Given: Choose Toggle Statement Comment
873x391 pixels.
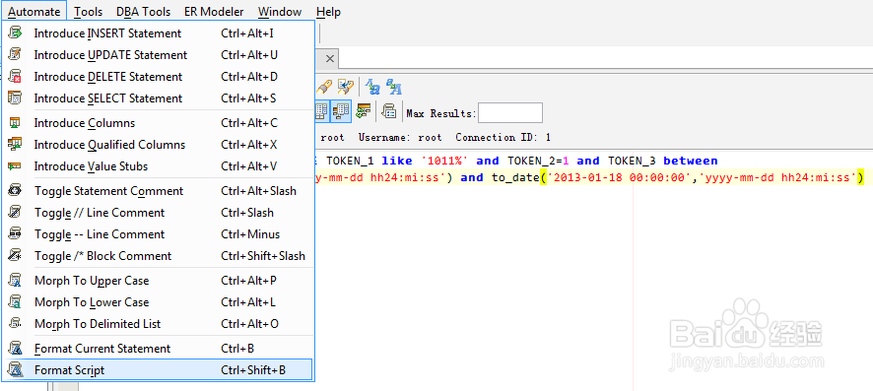Looking at the screenshot, I should [158, 191].
